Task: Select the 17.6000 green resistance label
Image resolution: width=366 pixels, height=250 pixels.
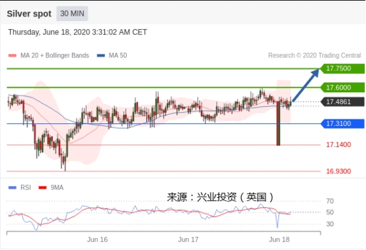Action: [342, 88]
